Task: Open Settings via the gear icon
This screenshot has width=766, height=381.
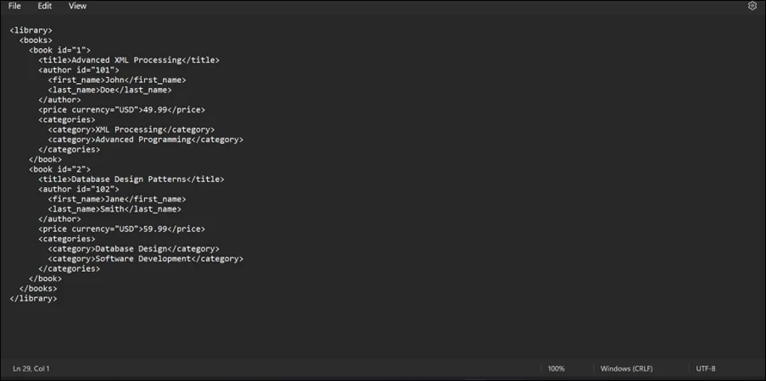Action: (x=752, y=6)
